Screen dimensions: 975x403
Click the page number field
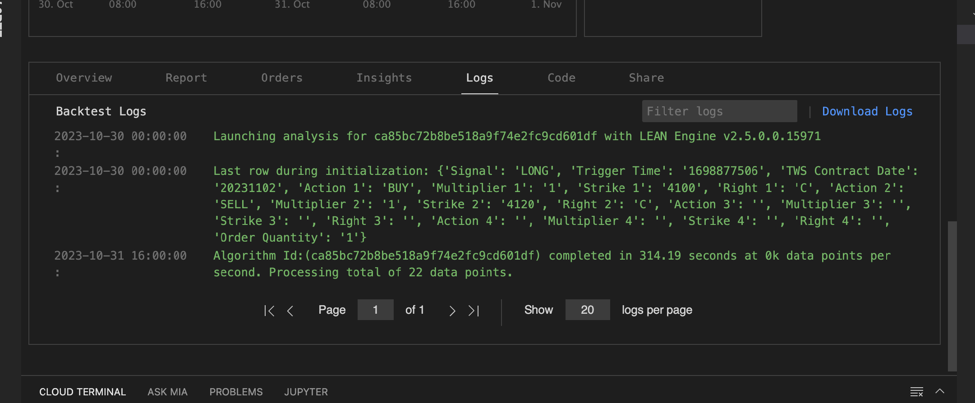(x=375, y=310)
